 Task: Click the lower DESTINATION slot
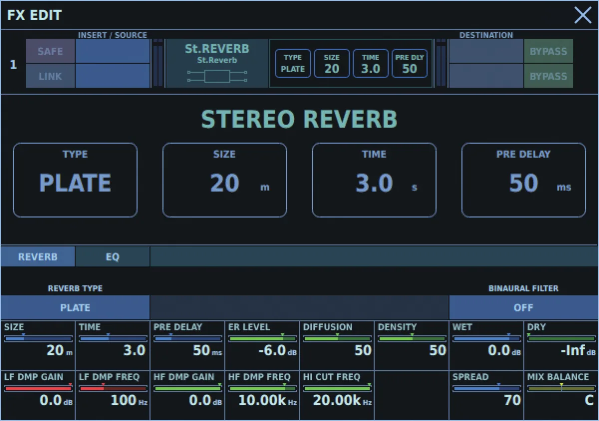[486, 76]
